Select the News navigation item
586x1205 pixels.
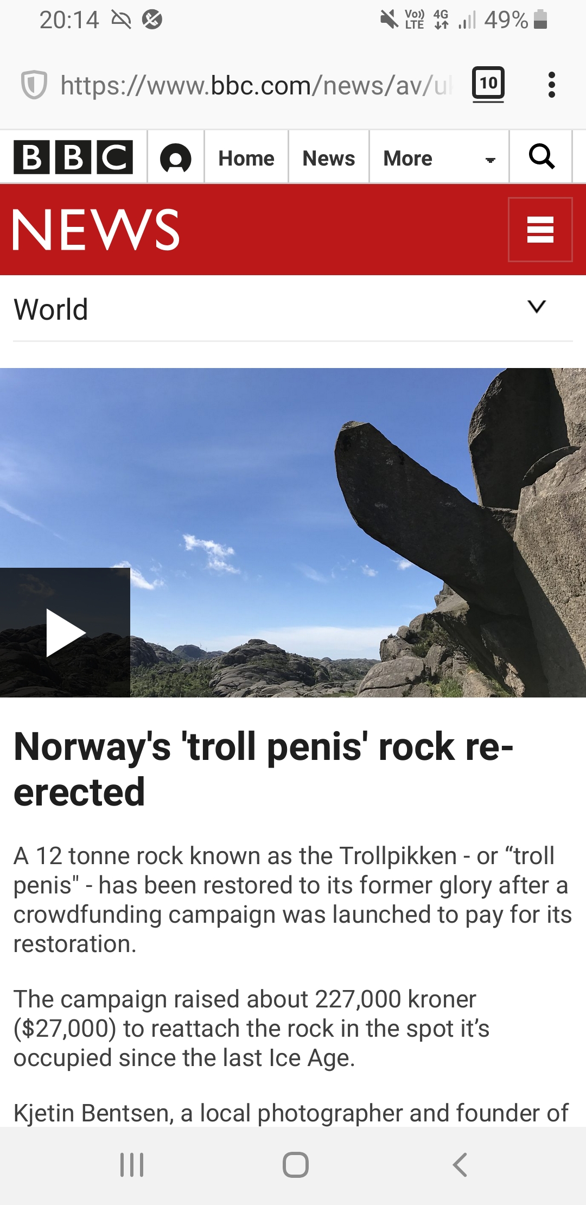click(329, 158)
